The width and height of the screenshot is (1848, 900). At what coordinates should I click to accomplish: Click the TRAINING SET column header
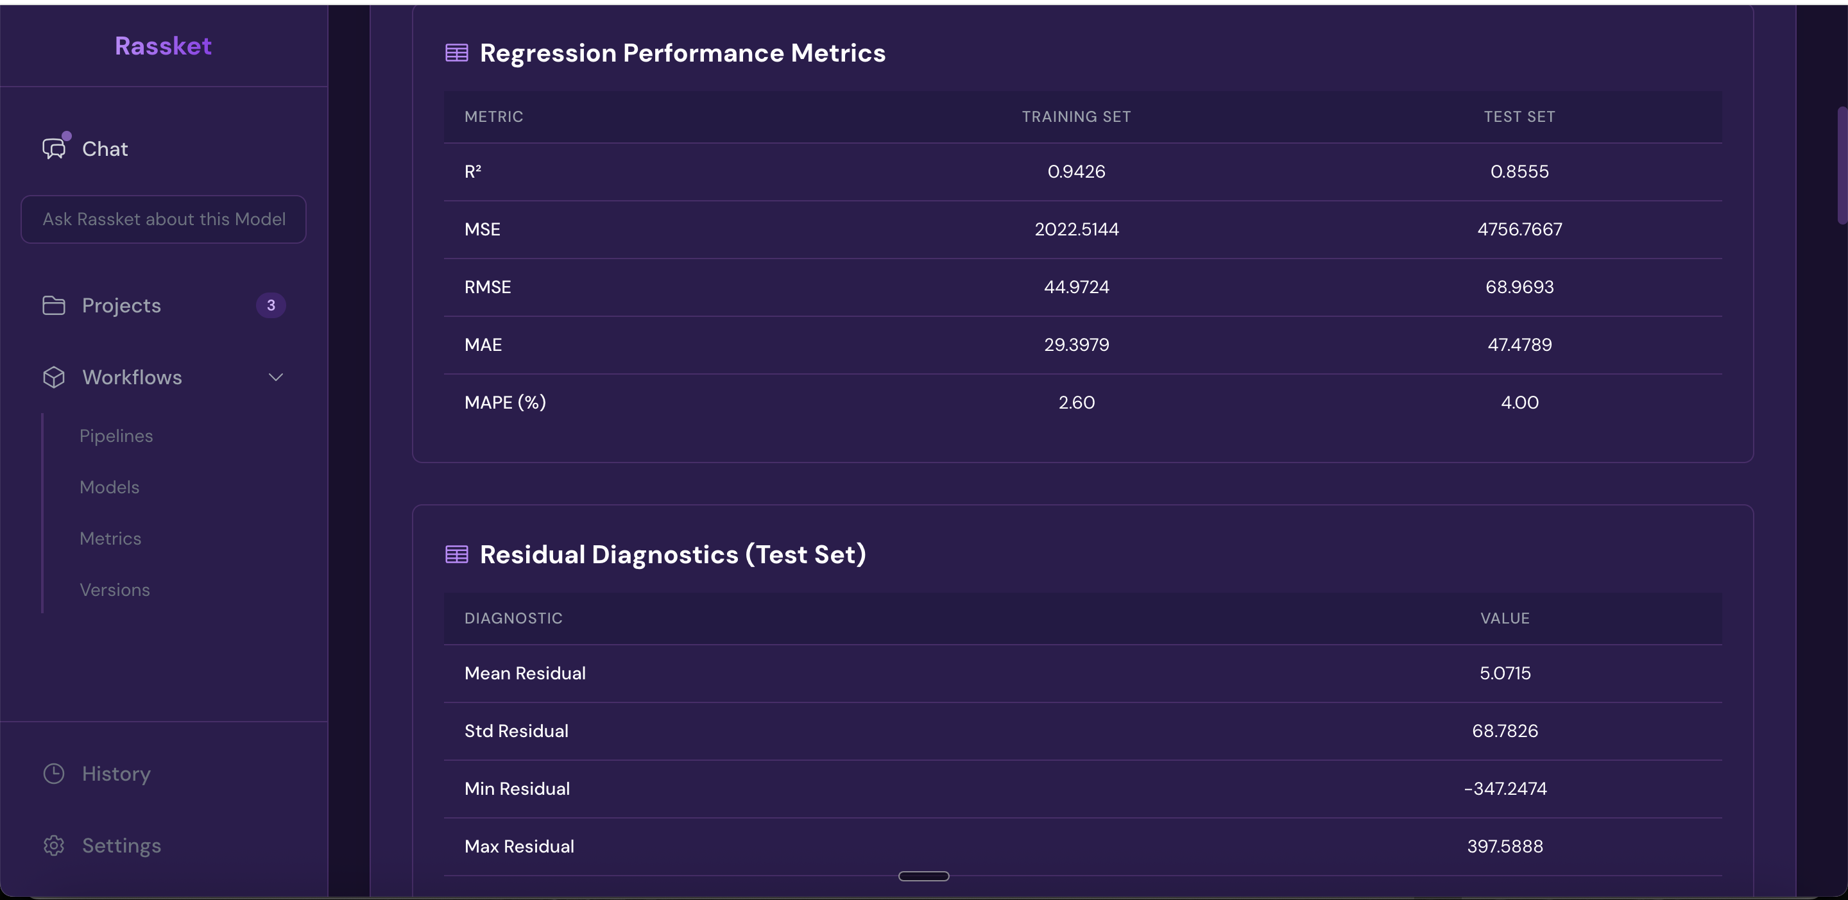[1076, 116]
